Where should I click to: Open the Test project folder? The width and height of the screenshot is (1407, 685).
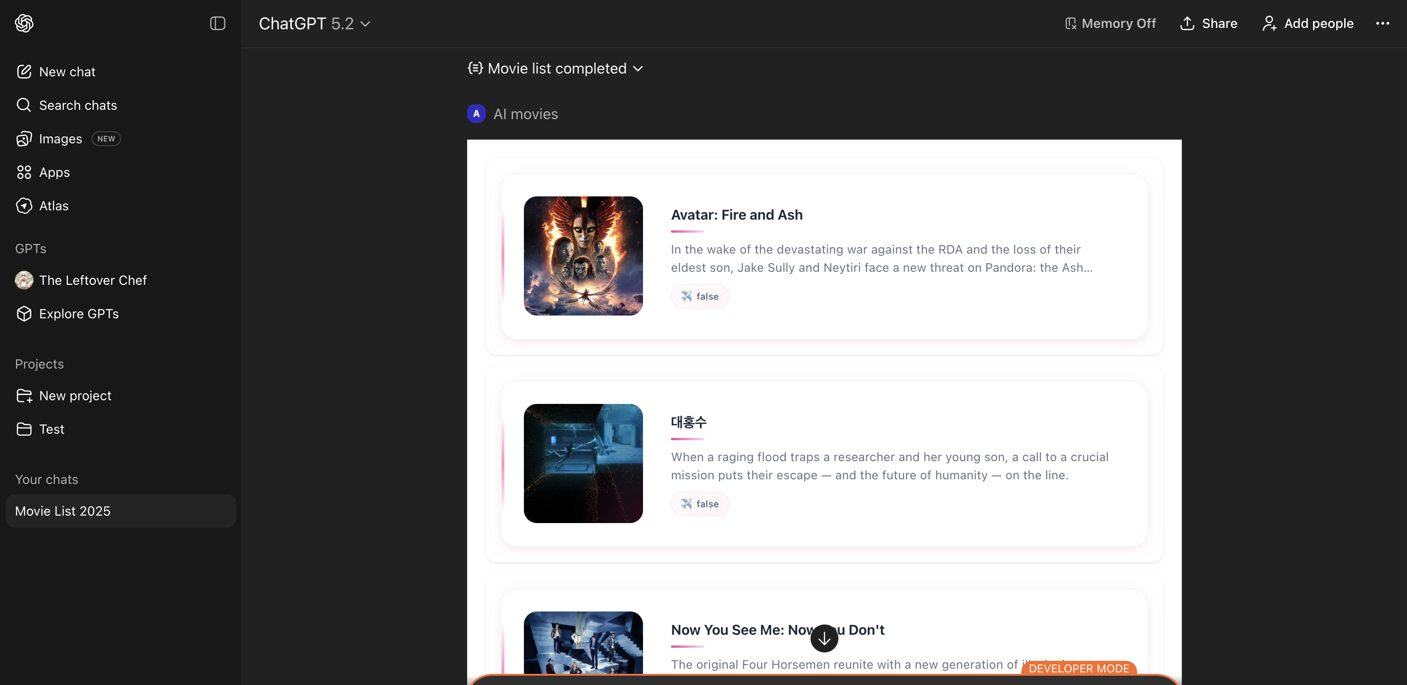(x=51, y=430)
